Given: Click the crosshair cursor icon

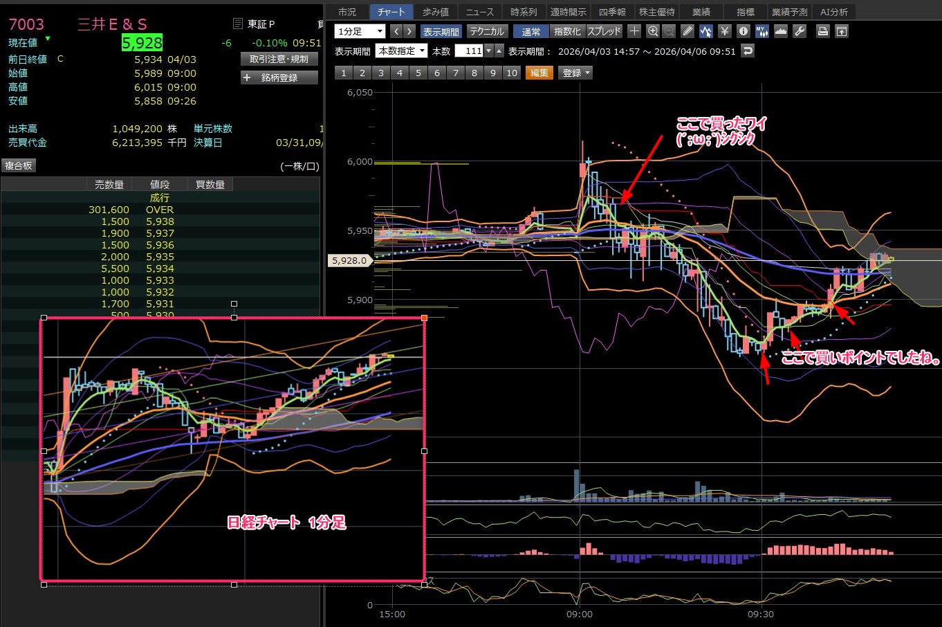Looking at the screenshot, I should point(634,31).
